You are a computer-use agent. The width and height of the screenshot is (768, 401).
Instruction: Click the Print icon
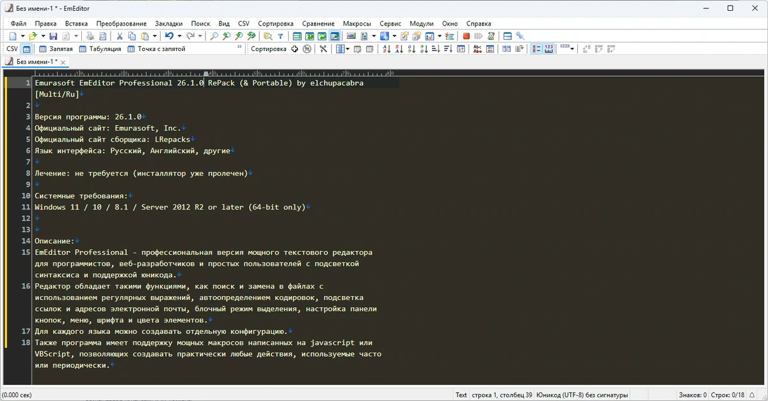90,36
